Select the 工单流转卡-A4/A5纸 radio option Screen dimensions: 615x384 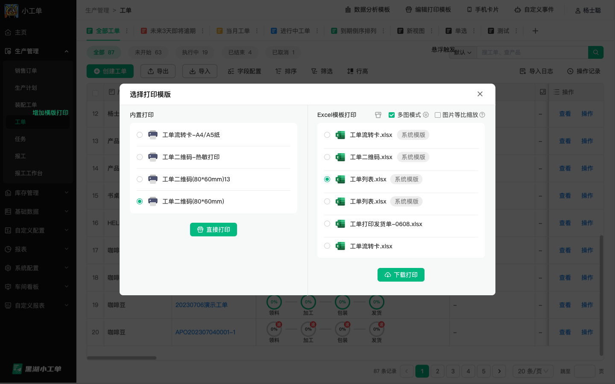click(140, 135)
